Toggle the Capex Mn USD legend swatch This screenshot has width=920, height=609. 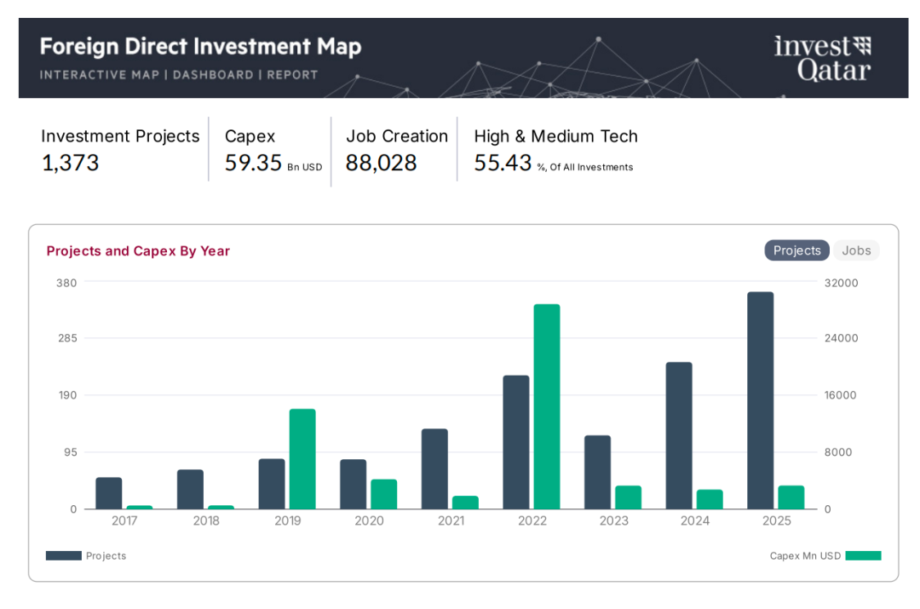(x=864, y=555)
